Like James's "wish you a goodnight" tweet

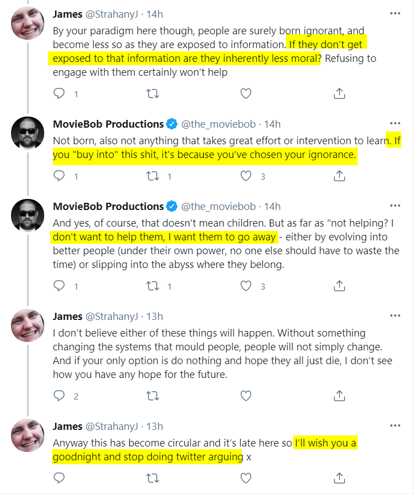(x=246, y=478)
